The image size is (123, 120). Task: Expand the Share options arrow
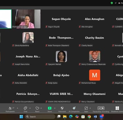pos(55,108)
